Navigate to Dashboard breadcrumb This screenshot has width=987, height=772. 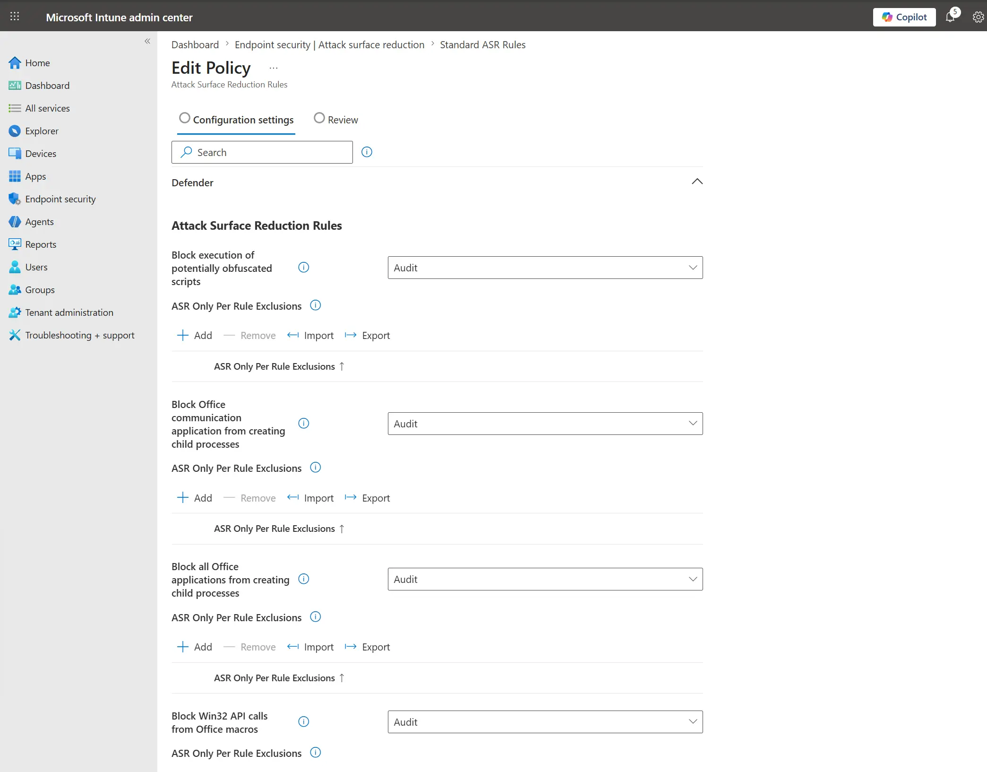coord(195,44)
